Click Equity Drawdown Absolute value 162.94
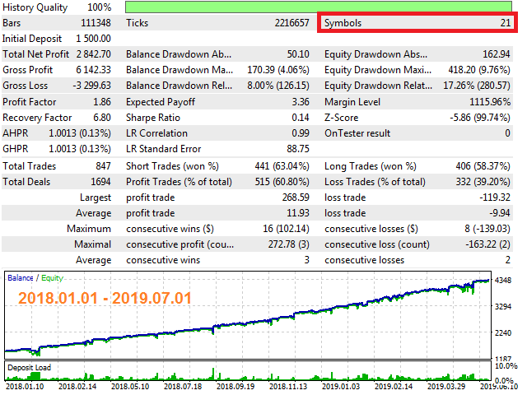 (497, 54)
